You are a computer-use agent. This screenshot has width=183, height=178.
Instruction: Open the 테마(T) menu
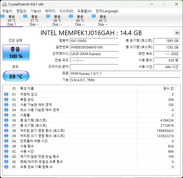(50, 11)
